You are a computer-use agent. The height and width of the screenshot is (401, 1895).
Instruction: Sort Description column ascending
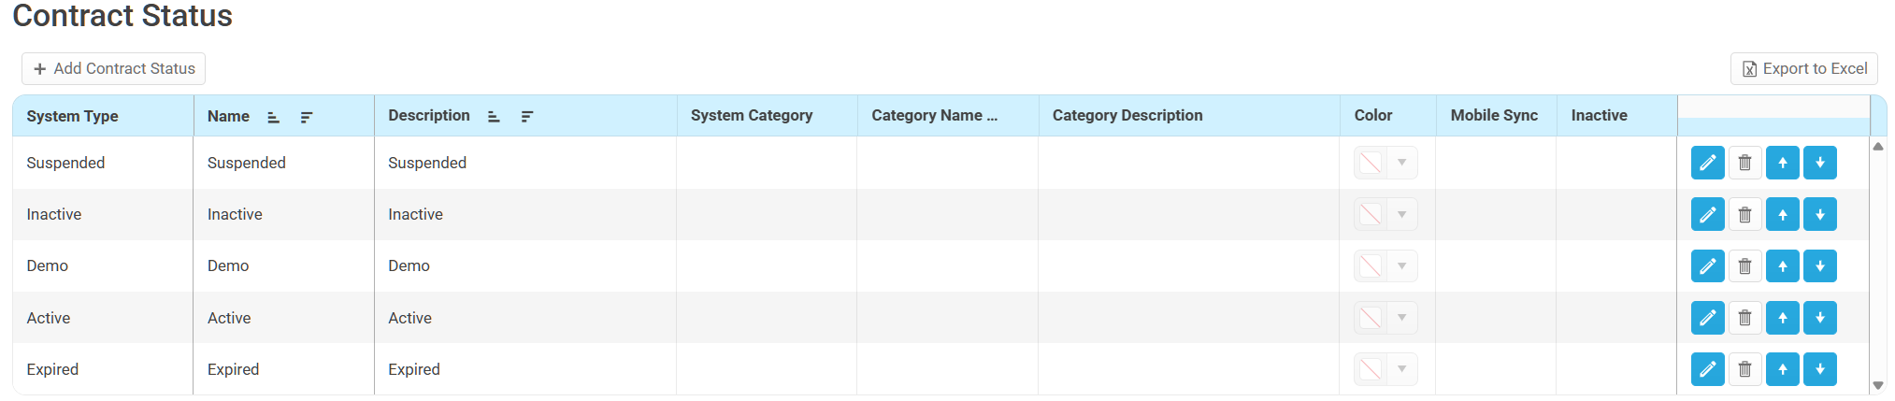point(494,117)
